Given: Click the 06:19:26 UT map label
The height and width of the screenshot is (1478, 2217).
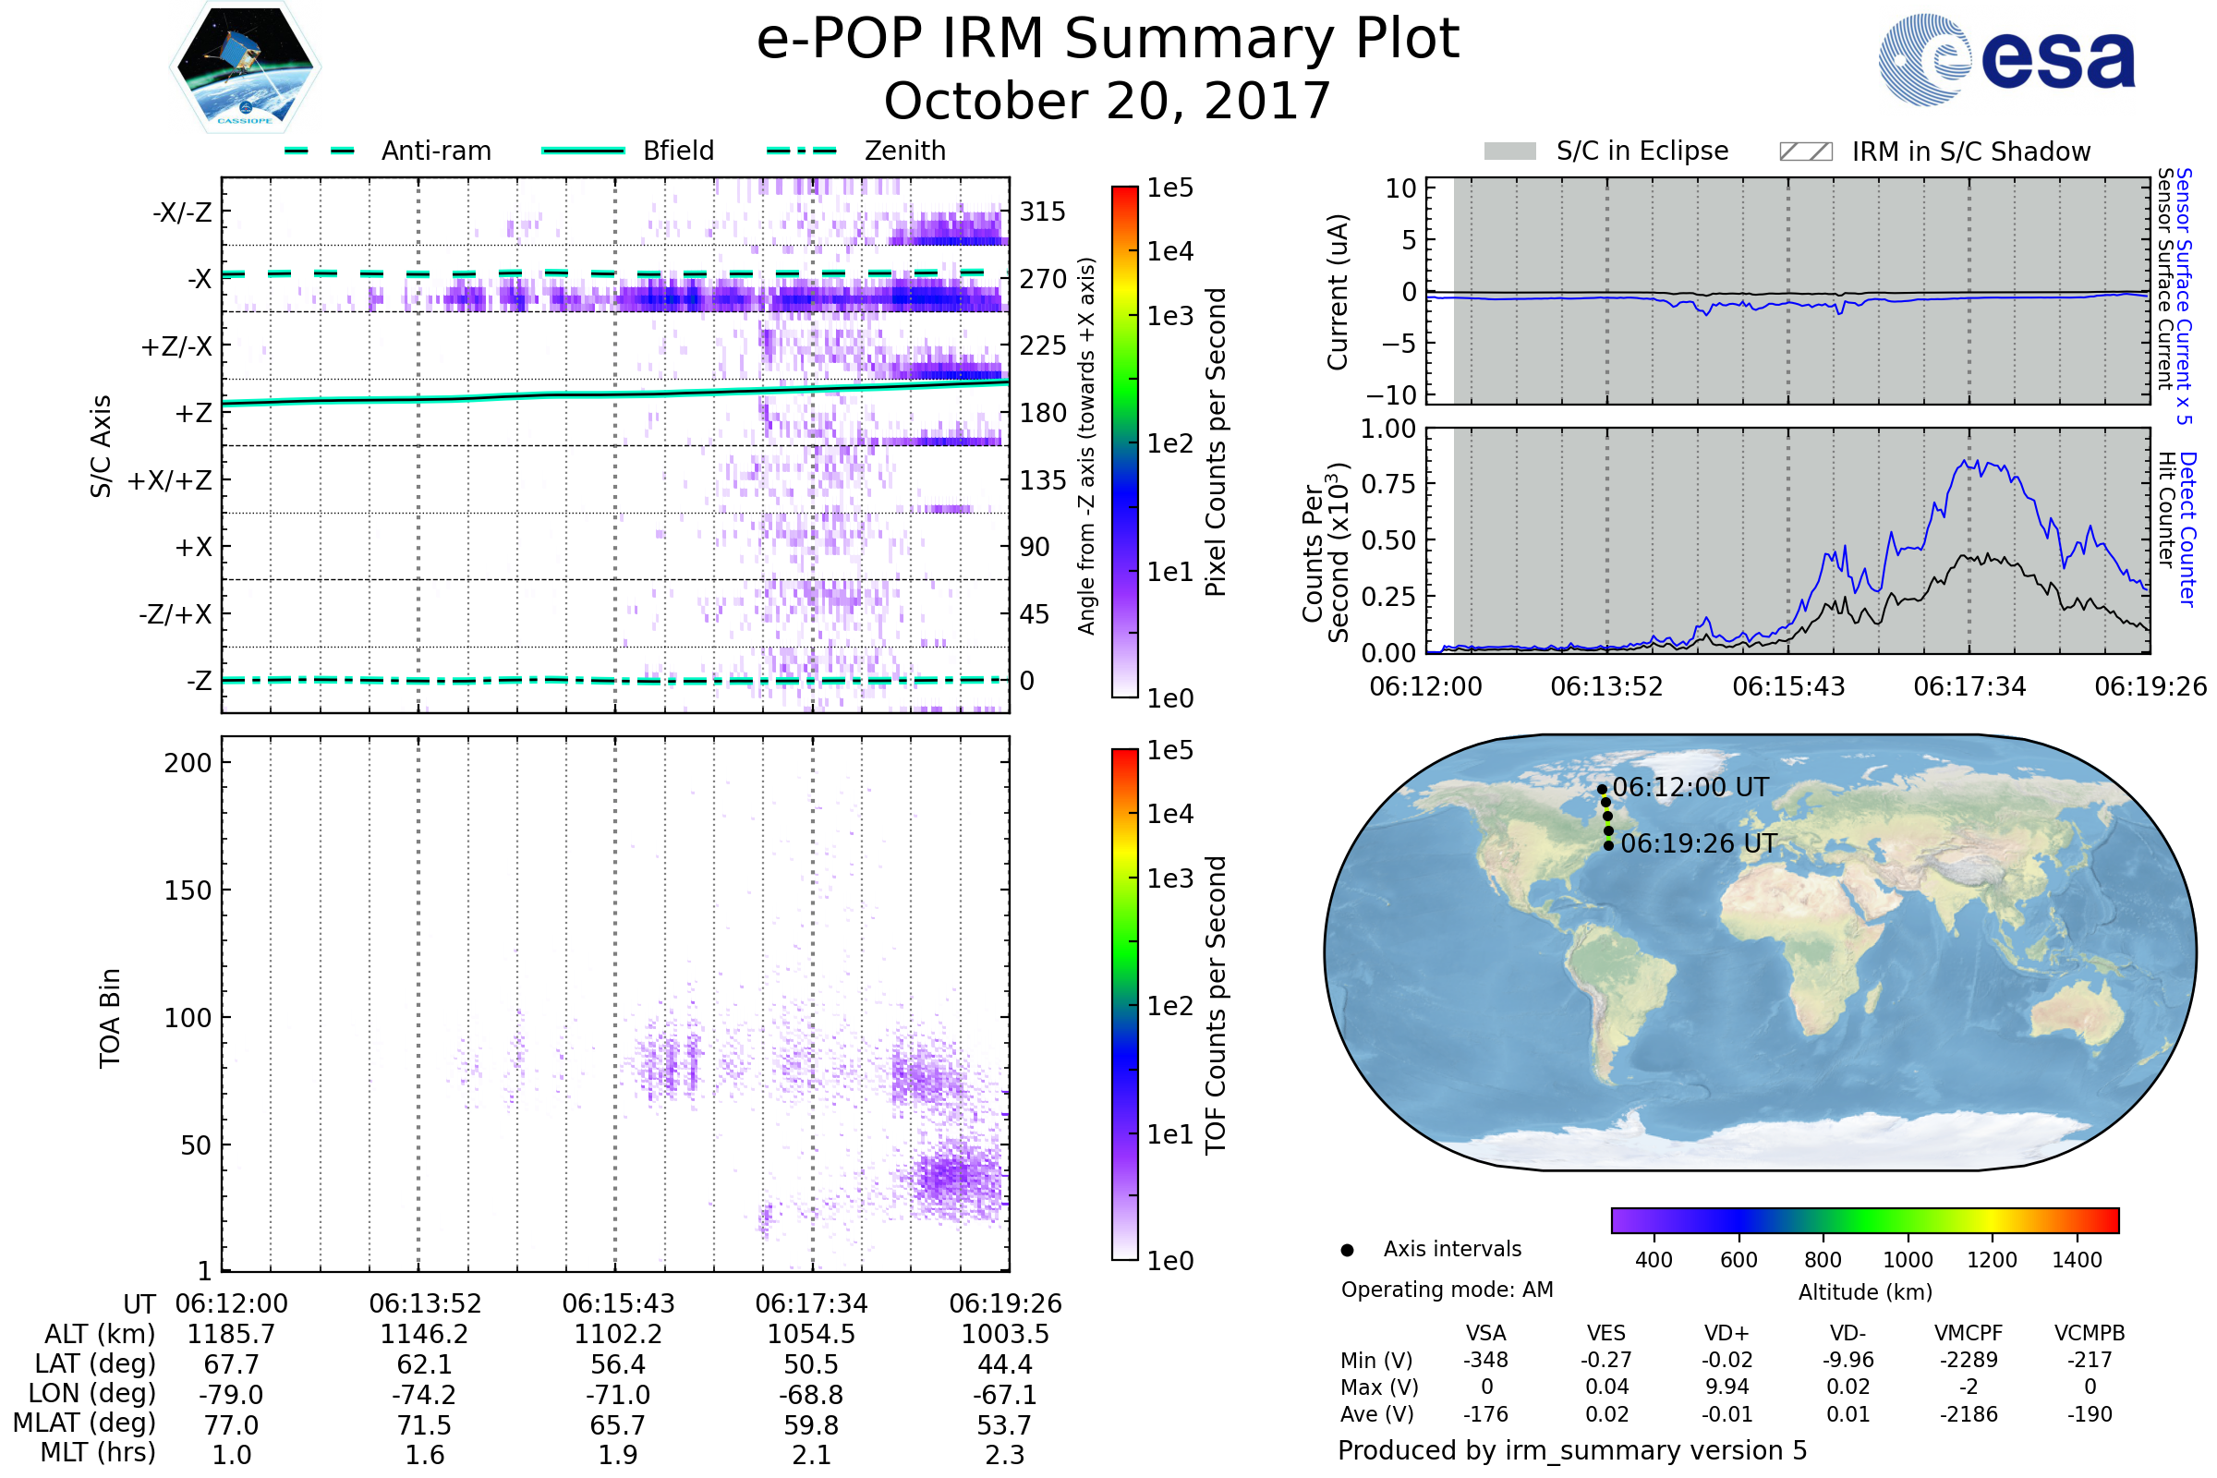Looking at the screenshot, I should tap(1698, 843).
